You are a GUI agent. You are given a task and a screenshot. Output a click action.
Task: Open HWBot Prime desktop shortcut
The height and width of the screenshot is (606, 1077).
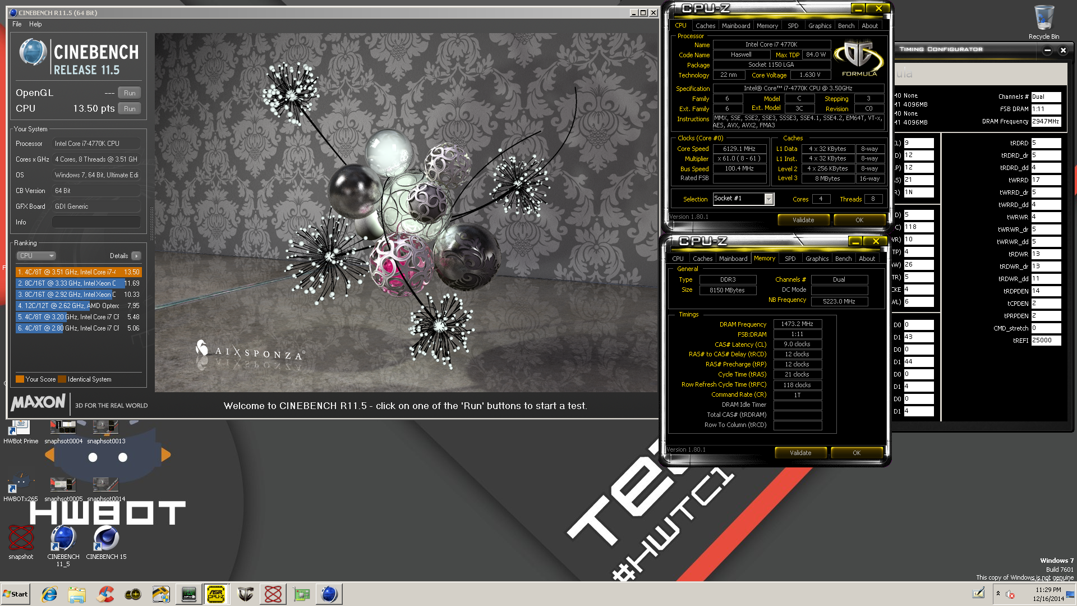21,432
